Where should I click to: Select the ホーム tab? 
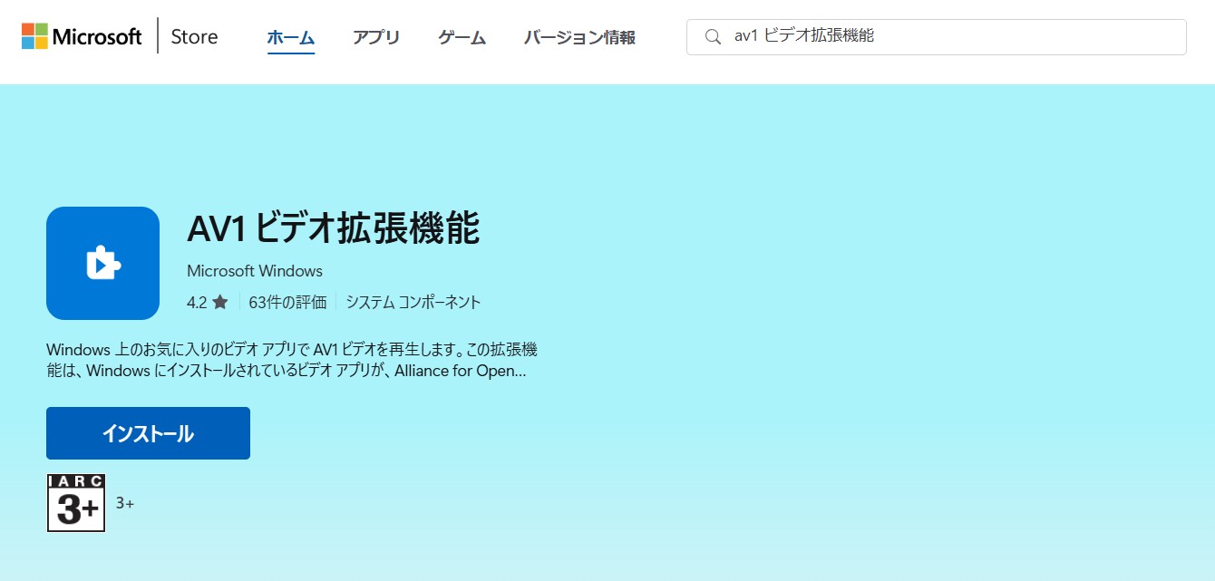pos(290,38)
